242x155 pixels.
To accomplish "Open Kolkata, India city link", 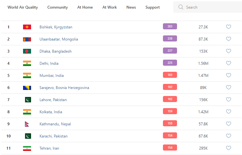I will pos(51,112).
